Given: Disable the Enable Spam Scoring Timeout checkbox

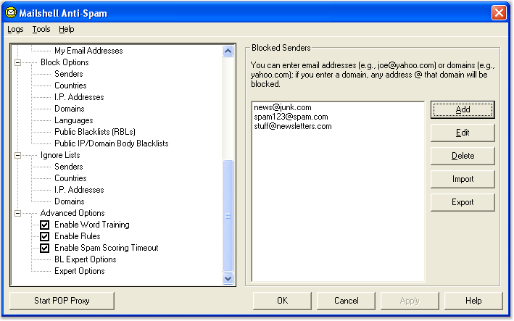Looking at the screenshot, I should (x=44, y=248).
